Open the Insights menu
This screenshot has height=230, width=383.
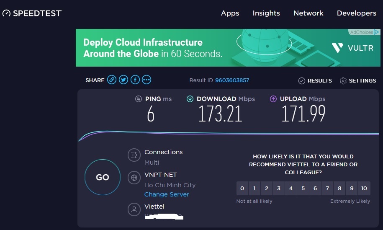coord(266,13)
